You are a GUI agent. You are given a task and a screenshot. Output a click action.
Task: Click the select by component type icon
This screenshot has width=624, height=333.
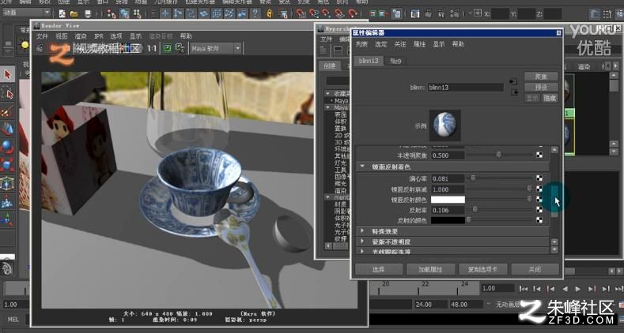click(x=138, y=14)
